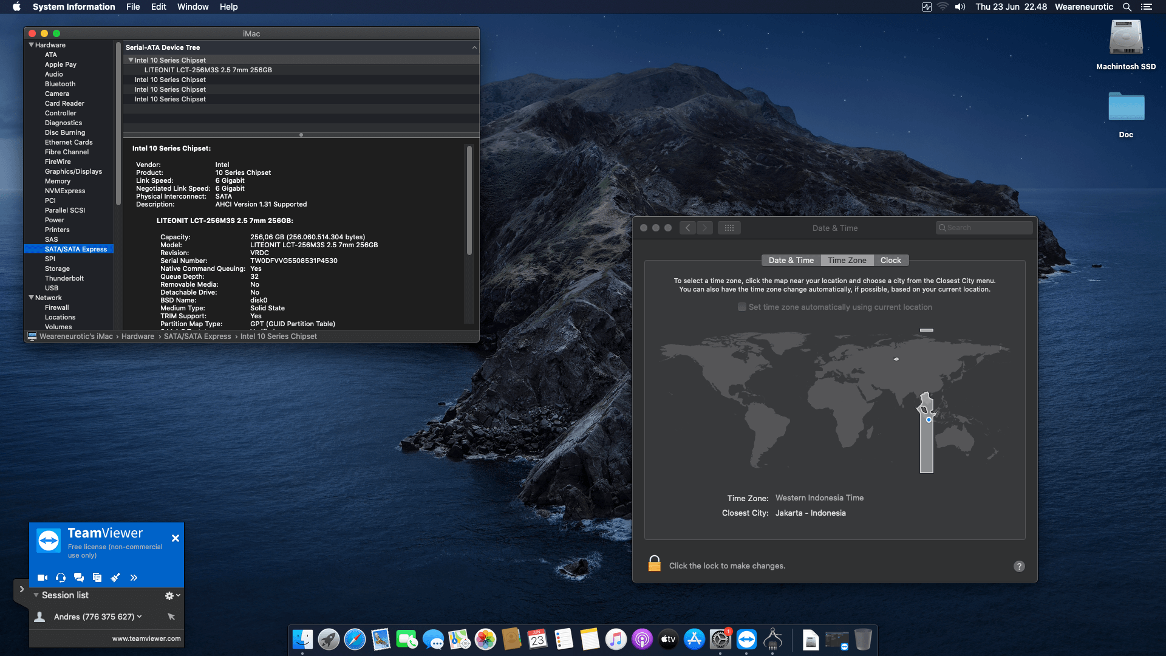Select Storage in the Hardware sidebar
1166x656 pixels.
coord(57,268)
